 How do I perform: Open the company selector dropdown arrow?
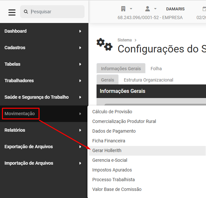pos(131,9)
